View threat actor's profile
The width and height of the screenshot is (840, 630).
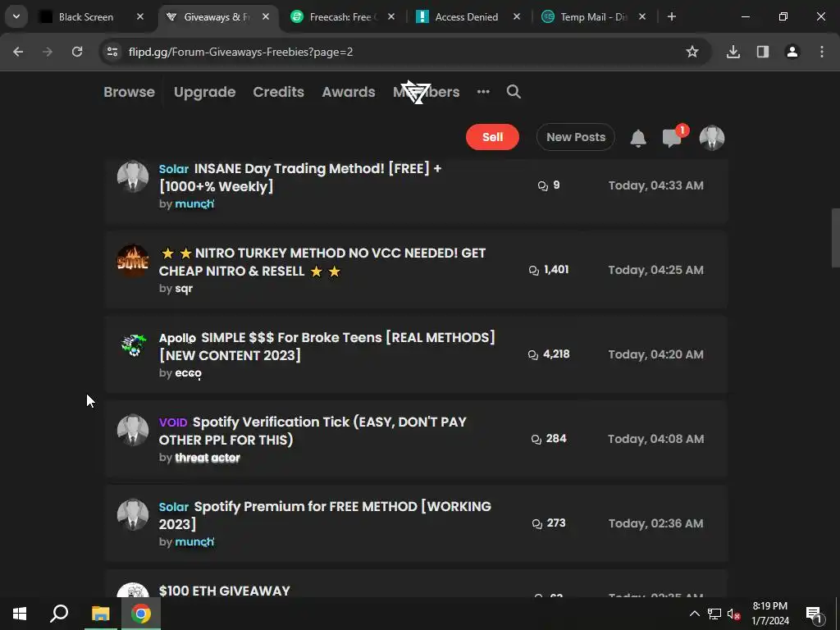[208, 458]
